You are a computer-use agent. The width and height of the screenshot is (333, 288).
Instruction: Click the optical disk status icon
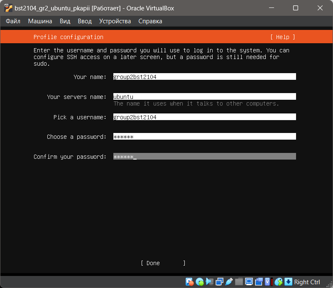click(x=200, y=282)
